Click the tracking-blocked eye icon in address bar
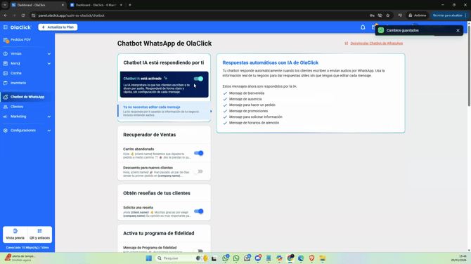 pyautogui.click(x=380, y=15)
